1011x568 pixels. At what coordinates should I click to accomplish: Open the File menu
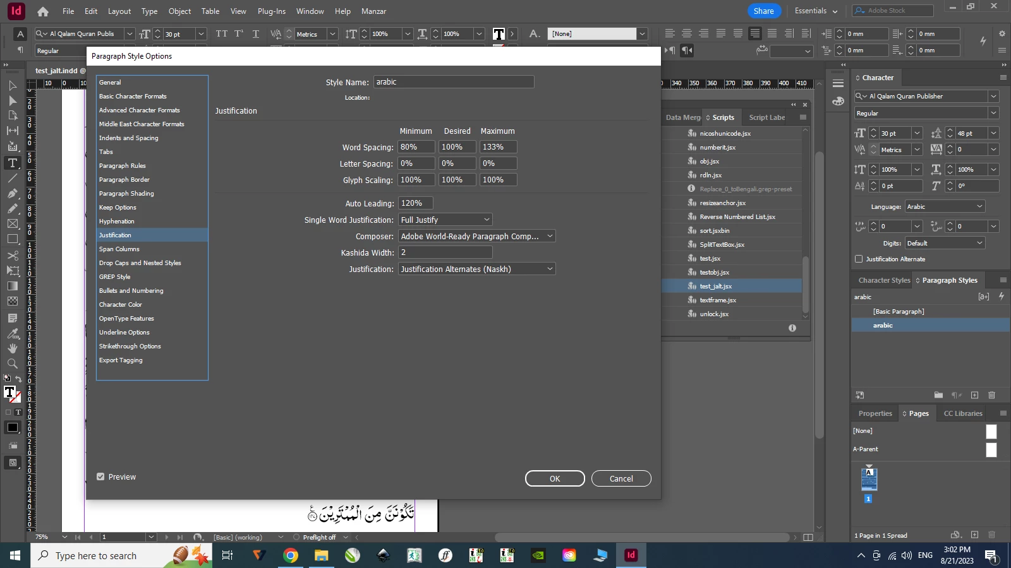point(68,11)
